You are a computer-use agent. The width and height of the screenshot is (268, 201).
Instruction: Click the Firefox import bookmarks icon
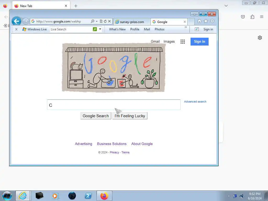point(5,26)
